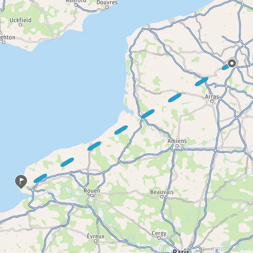Click the Cergy city dot marker
The width and height of the screenshot is (253, 253).
[159, 238]
